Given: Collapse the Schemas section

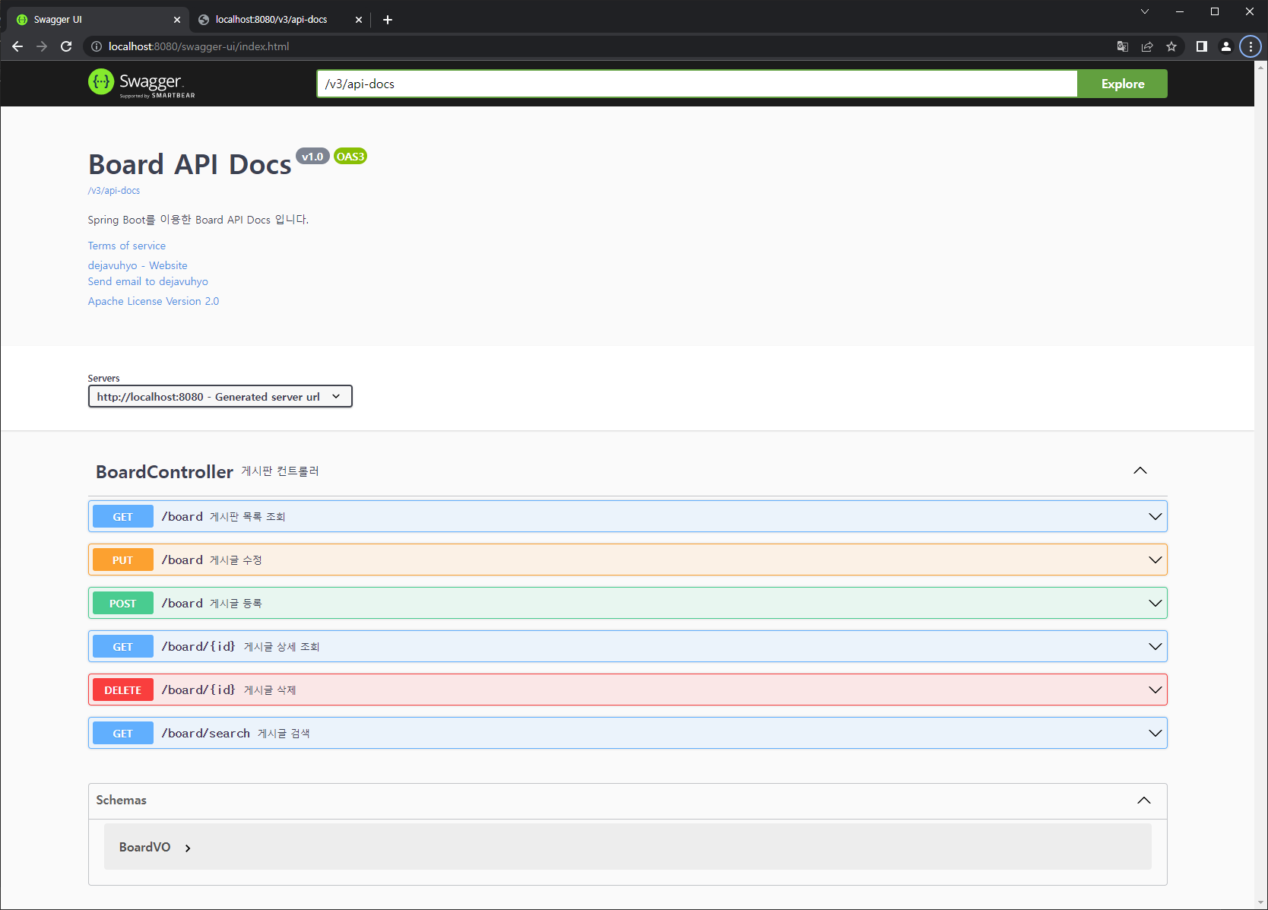Looking at the screenshot, I should pos(1143,801).
